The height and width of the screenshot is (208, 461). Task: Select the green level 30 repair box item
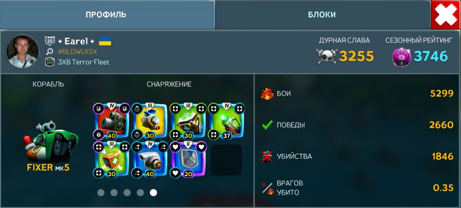click(x=188, y=121)
